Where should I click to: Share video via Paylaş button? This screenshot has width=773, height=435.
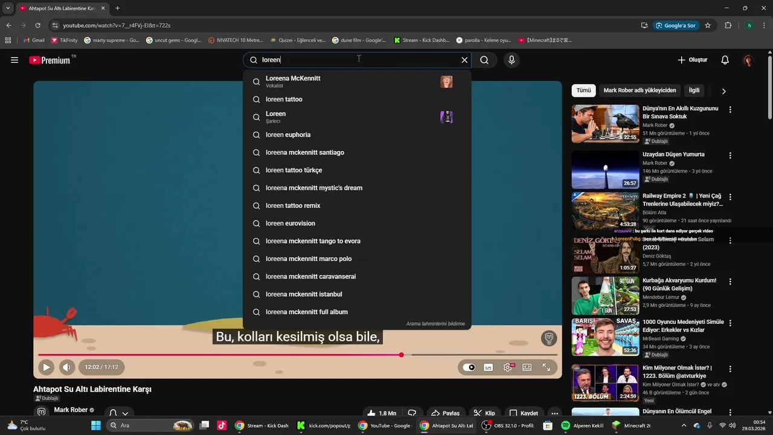446,413
